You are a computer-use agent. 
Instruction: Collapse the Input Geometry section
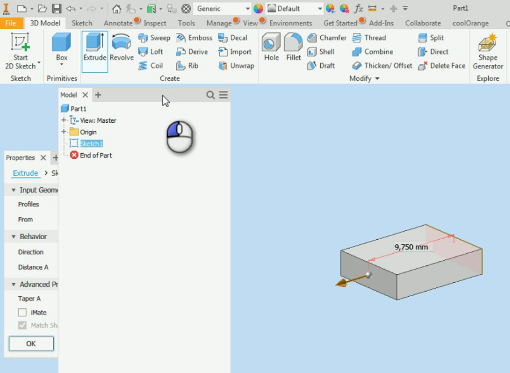tap(14, 190)
